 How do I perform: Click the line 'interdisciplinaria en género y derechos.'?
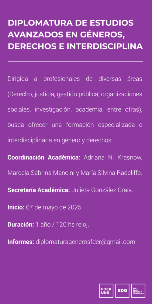click(60, 140)
